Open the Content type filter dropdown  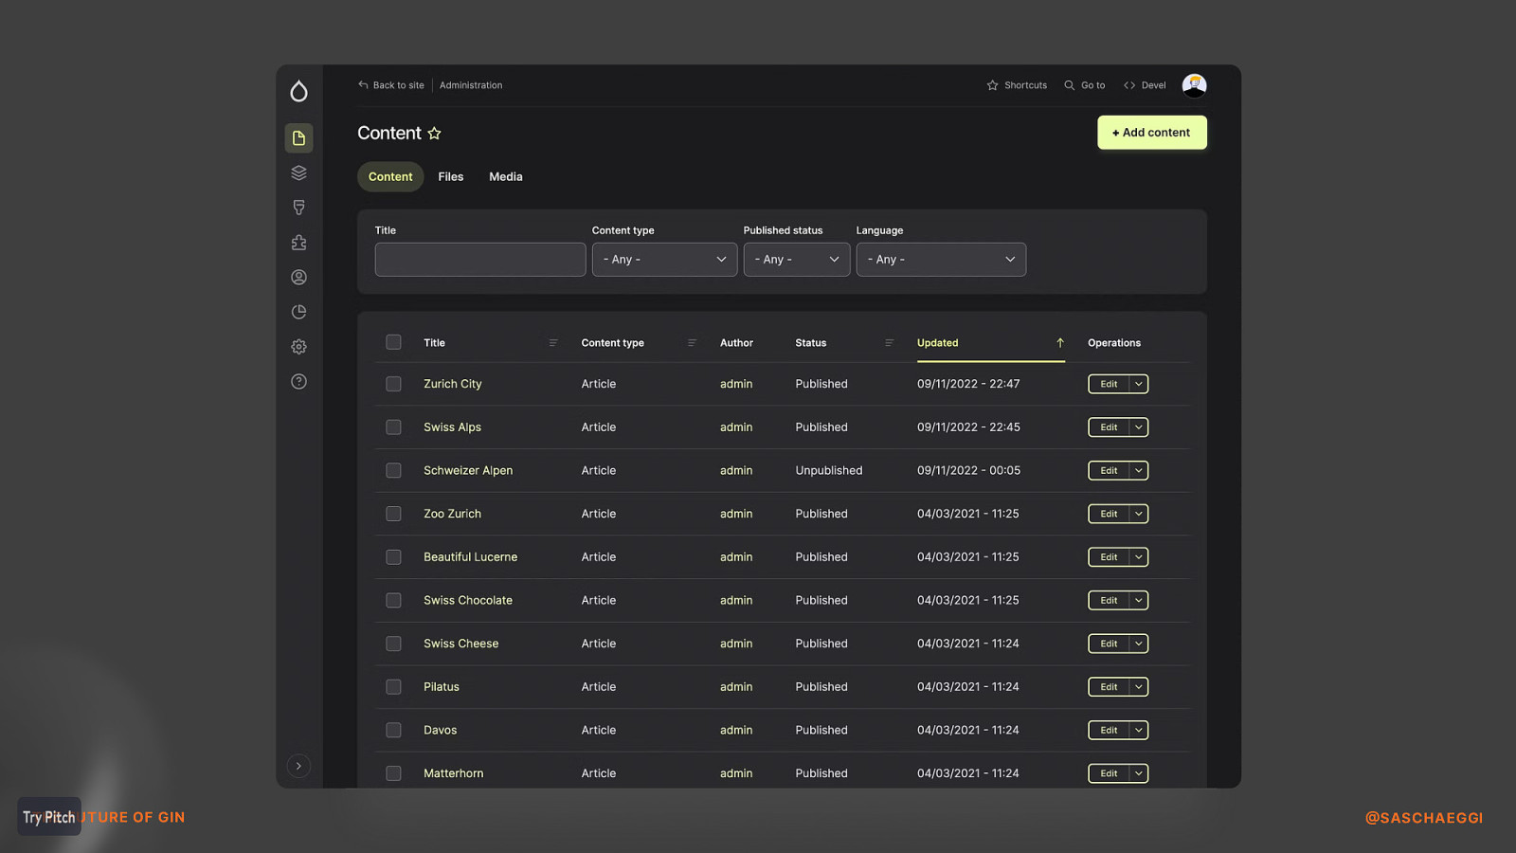pos(664,260)
